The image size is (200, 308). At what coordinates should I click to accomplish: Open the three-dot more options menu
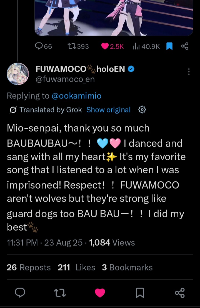click(189, 72)
